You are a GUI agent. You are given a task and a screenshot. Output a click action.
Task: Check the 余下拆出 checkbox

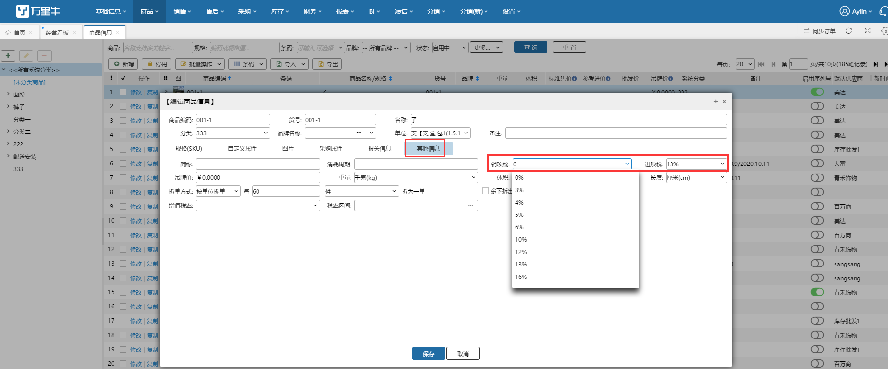pyautogui.click(x=485, y=191)
